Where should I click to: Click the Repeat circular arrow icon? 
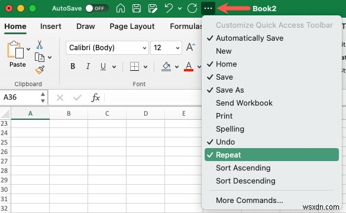(192, 8)
